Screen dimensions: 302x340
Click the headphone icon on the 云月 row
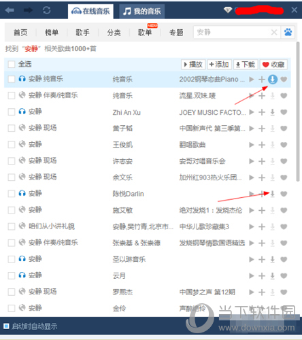coord(22,275)
